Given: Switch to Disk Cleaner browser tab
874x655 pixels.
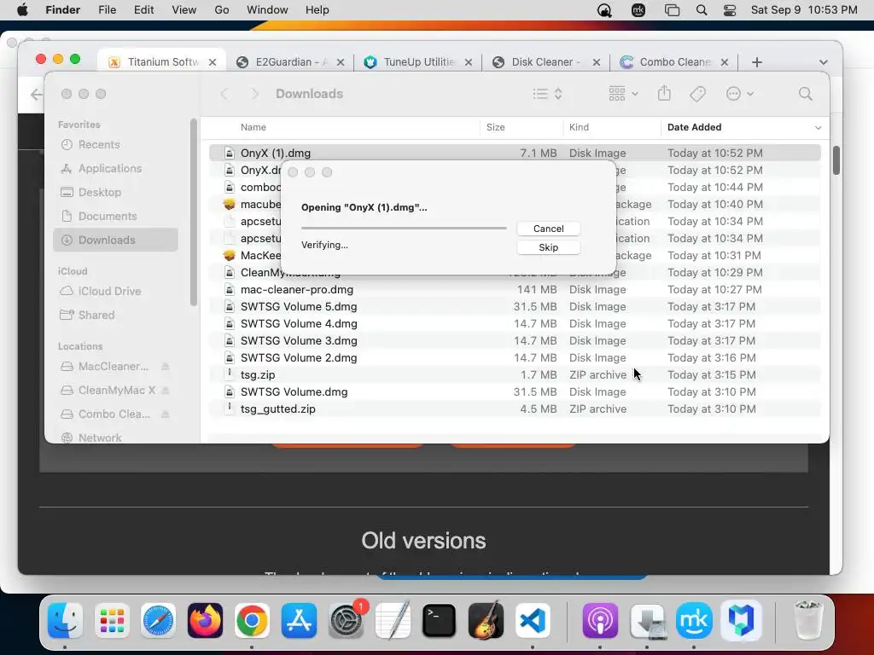Looking at the screenshot, I should click(545, 61).
